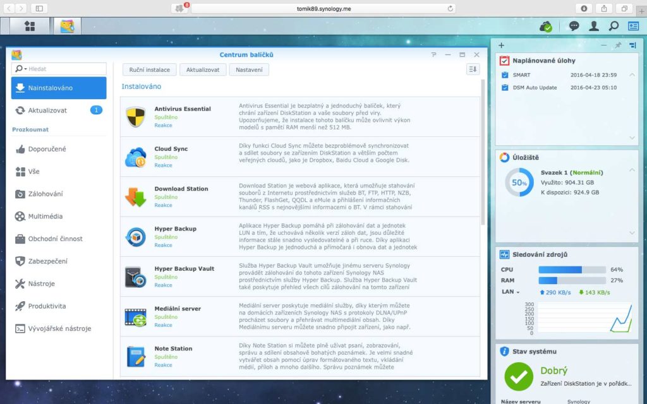The width and height of the screenshot is (647, 404).
Task: Click the DSM search magnifier icon
Action: click(x=614, y=26)
